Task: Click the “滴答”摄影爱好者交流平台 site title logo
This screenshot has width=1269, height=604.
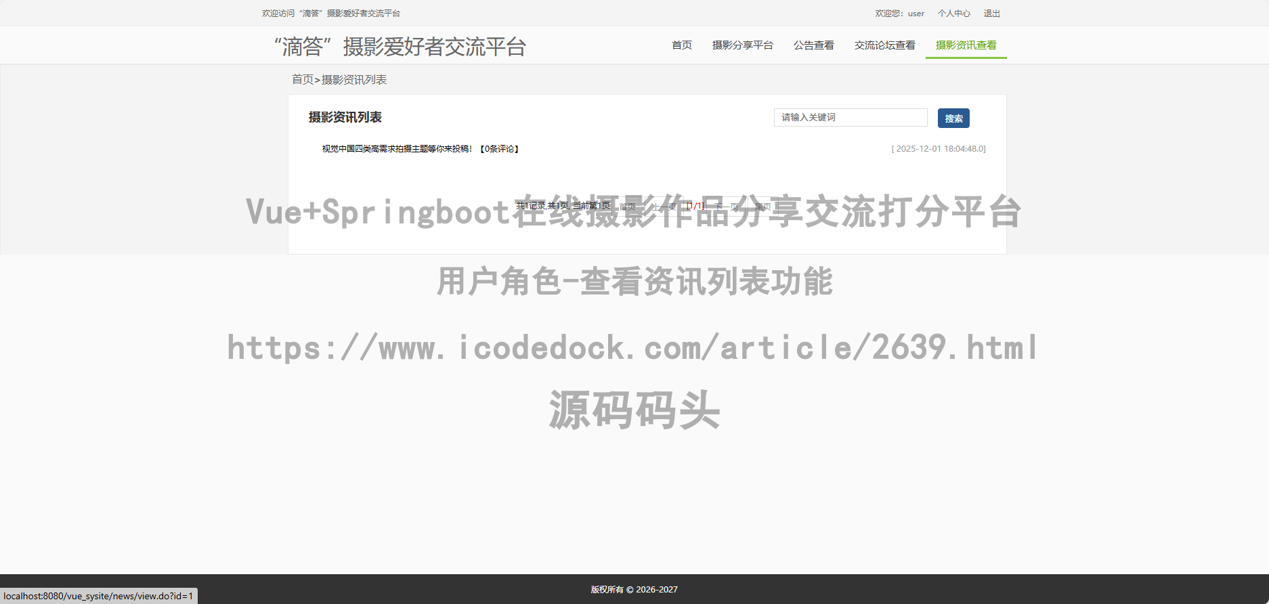Action: tap(400, 47)
